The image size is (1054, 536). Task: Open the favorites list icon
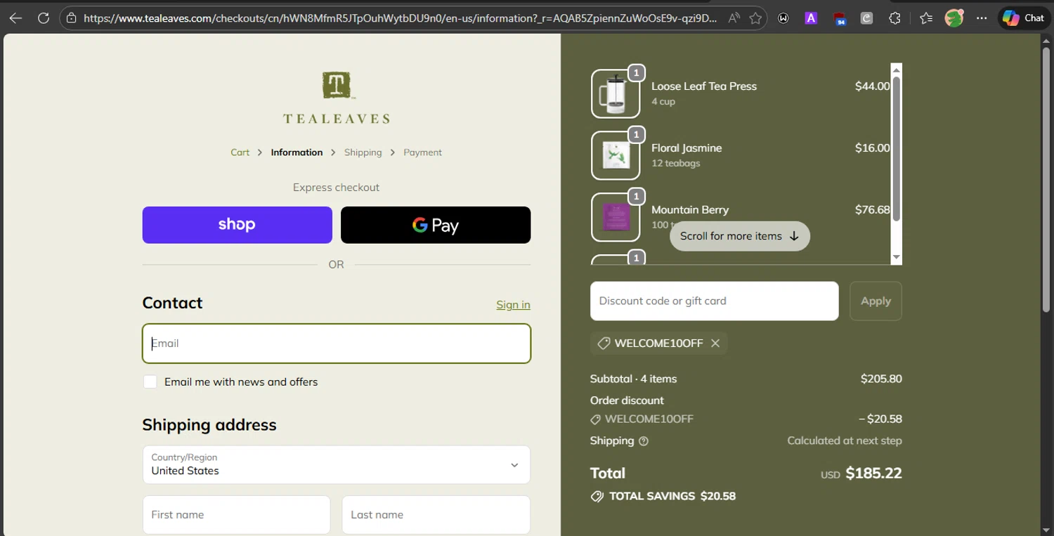[926, 18]
